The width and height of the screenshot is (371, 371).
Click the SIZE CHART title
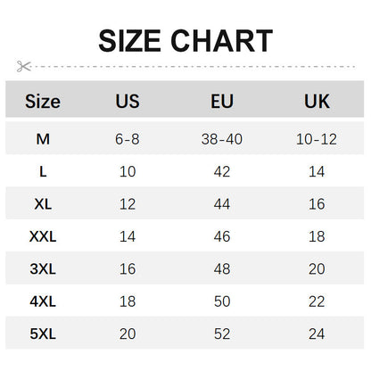[x=185, y=41]
